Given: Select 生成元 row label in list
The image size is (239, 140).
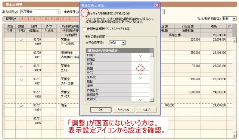Looking at the screenshot, I should (109, 77).
